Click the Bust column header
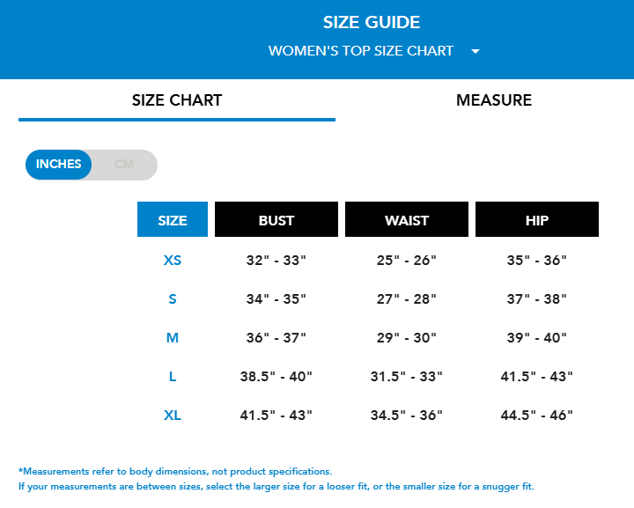Image resolution: width=634 pixels, height=508 pixels. pos(276,220)
